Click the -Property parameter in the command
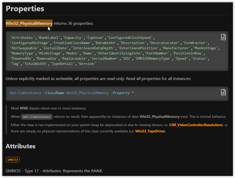 click(120, 93)
